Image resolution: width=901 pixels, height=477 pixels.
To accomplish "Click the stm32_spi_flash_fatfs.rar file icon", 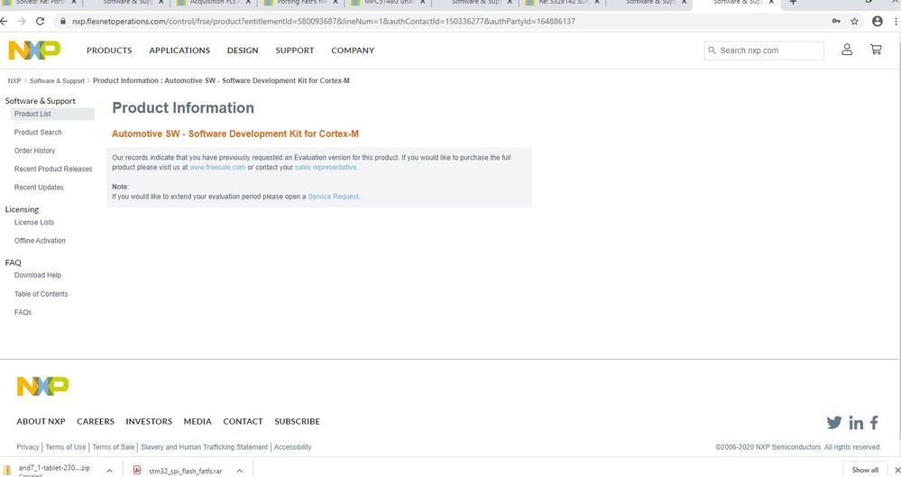I will 137,470.
